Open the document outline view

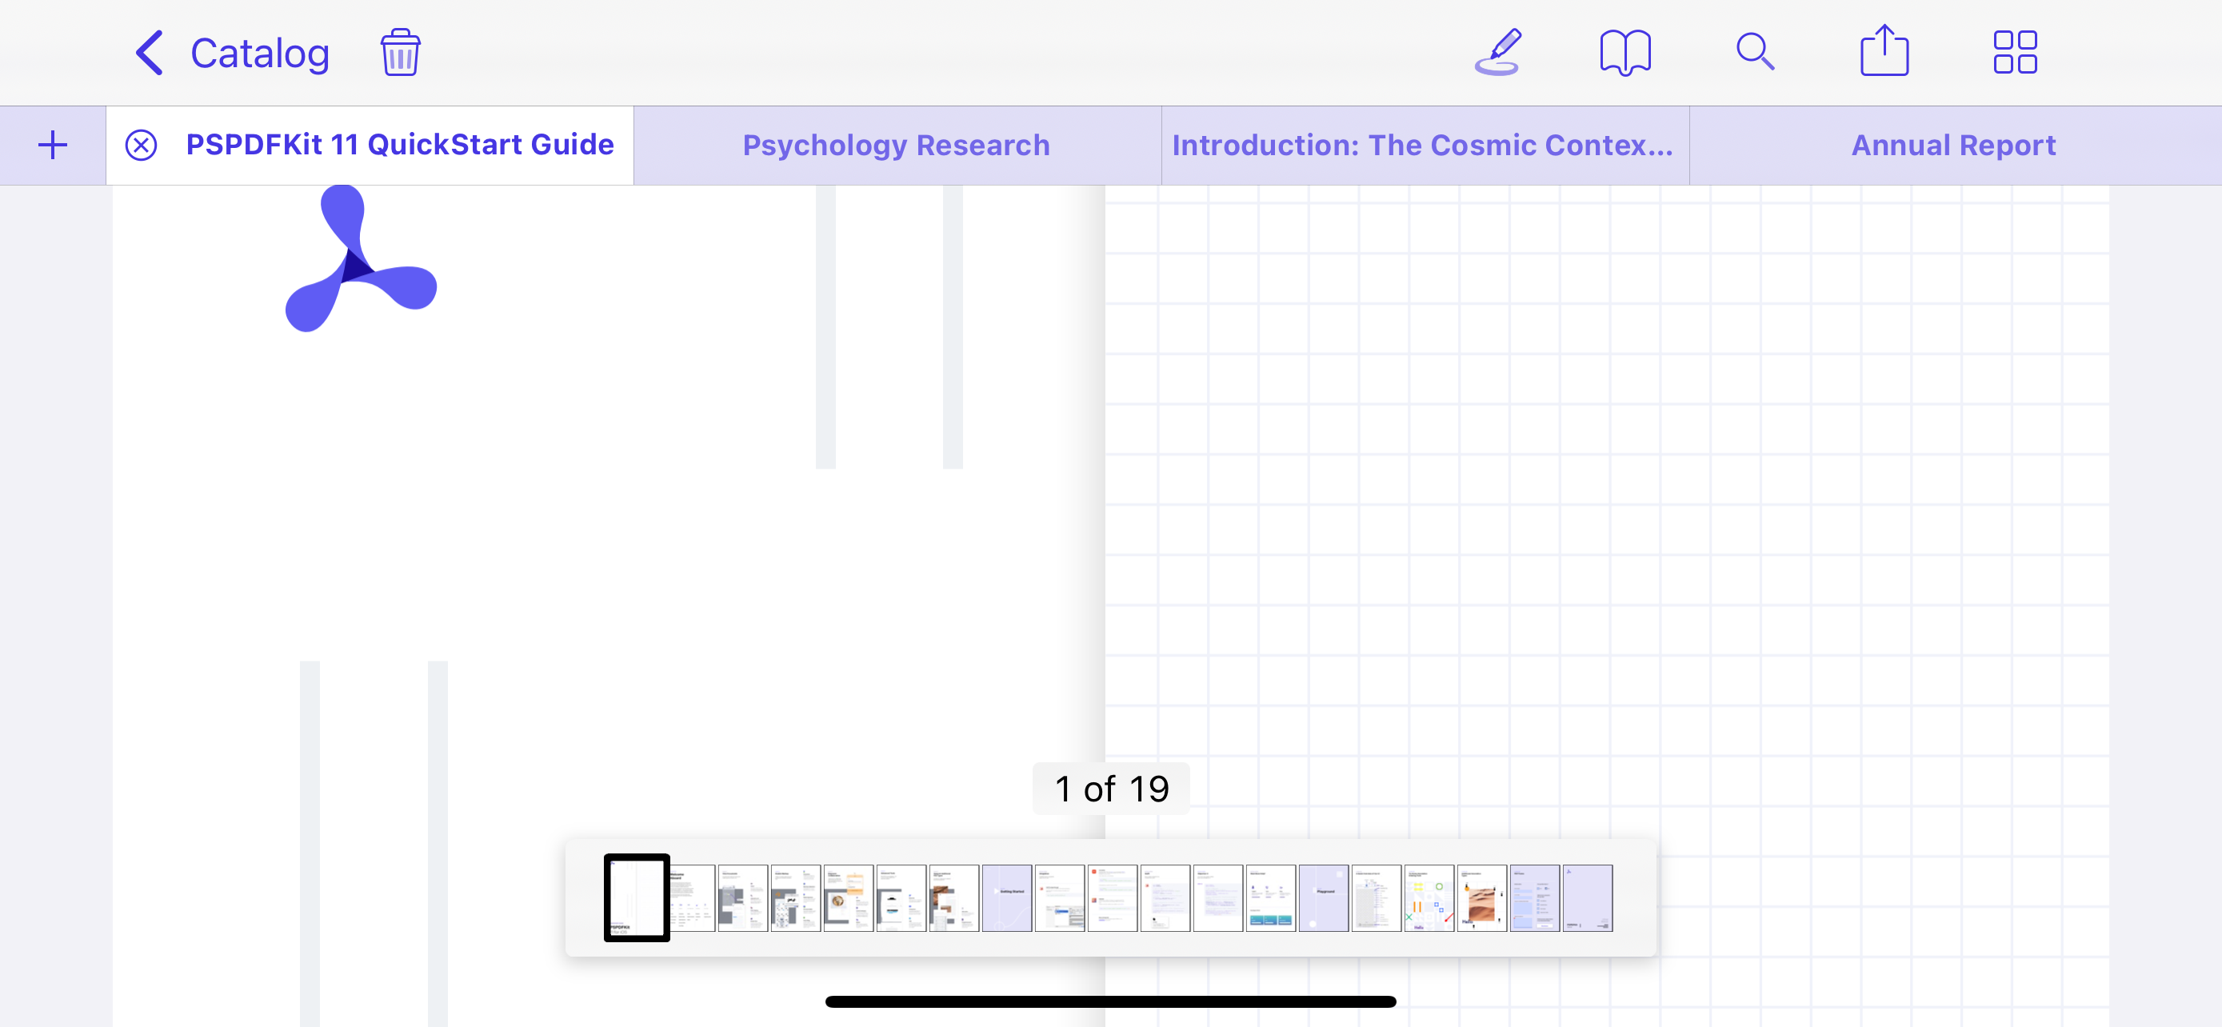point(1626,52)
